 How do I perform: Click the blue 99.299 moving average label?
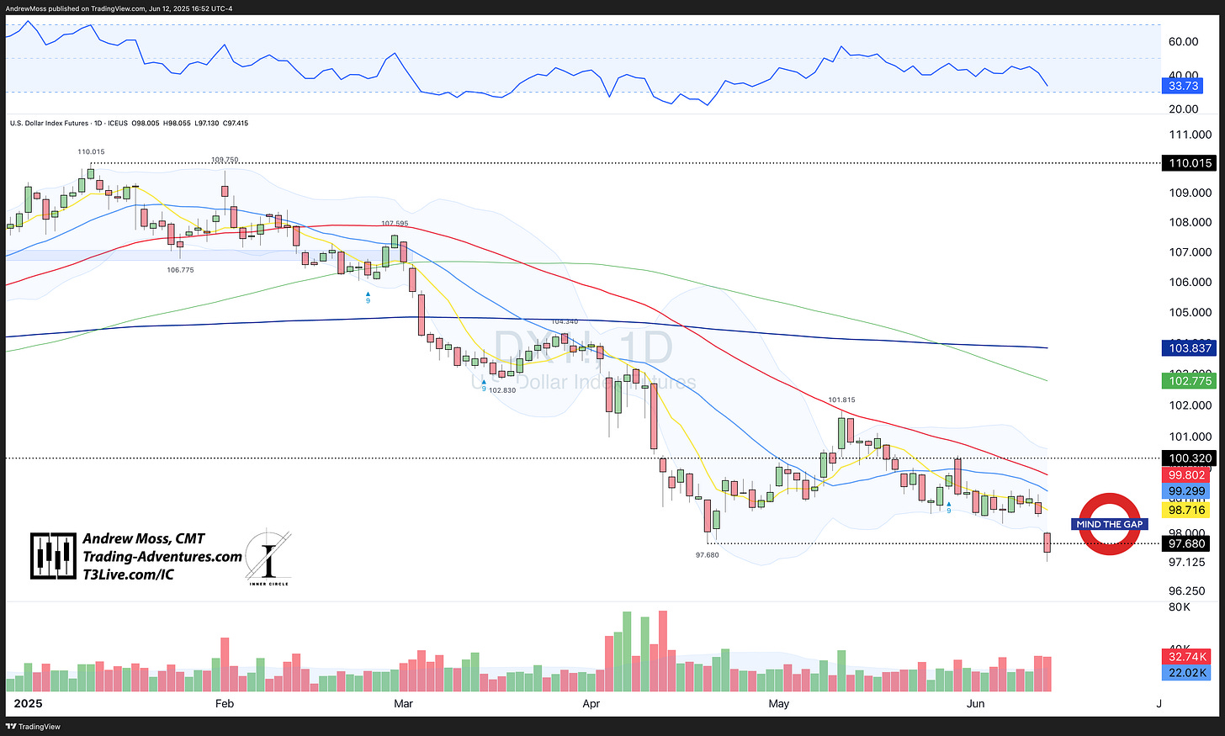tap(1186, 491)
